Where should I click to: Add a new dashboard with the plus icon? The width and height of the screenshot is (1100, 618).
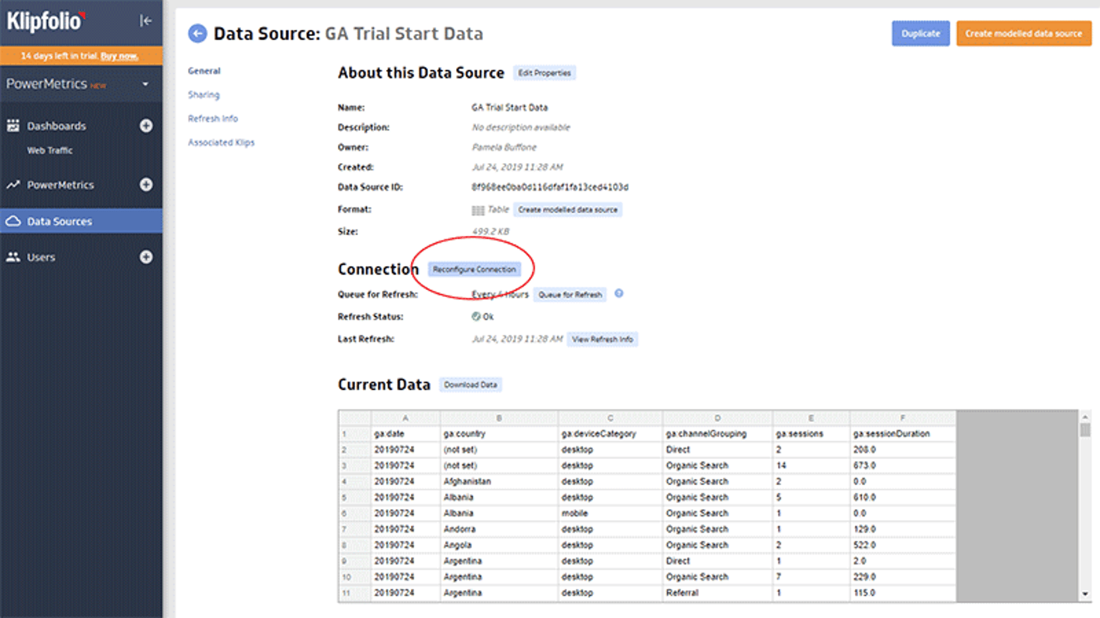click(x=147, y=126)
